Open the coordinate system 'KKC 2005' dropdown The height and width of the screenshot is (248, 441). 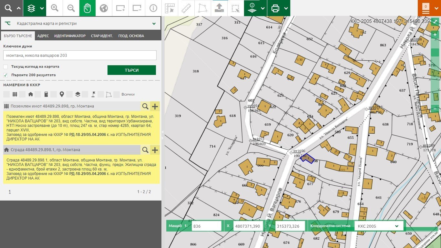[378, 226]
